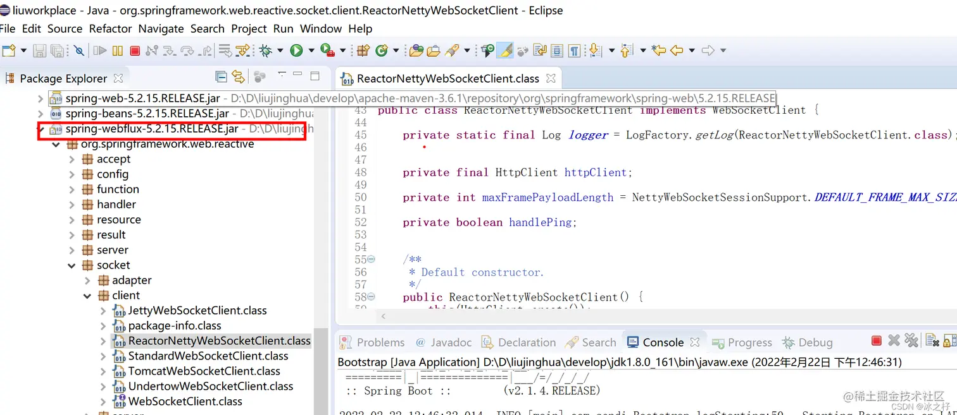Open the Project menu
This screenshot has width=957, height=415.
[249, 28]
